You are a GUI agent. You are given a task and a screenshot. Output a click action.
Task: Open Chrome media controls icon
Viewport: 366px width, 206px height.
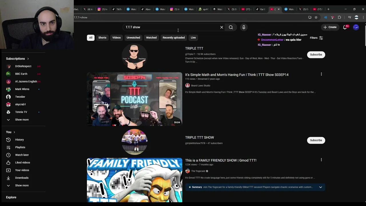click(349, 17)
